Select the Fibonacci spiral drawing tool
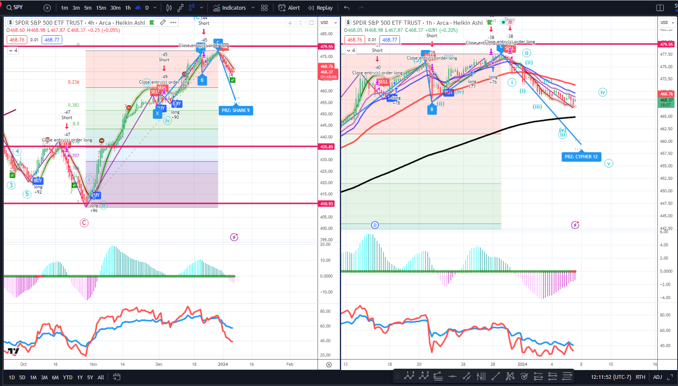678x386 pixels. click(x=524, y=376)
